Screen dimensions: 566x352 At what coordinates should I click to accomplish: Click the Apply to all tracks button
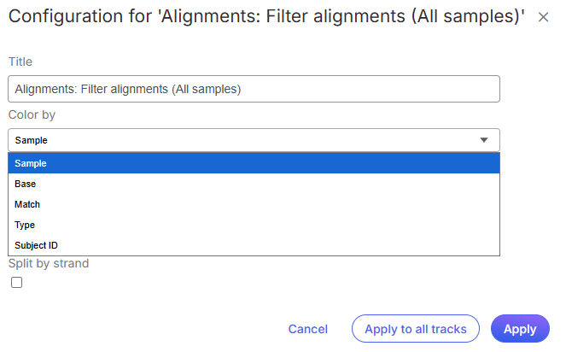416,329
